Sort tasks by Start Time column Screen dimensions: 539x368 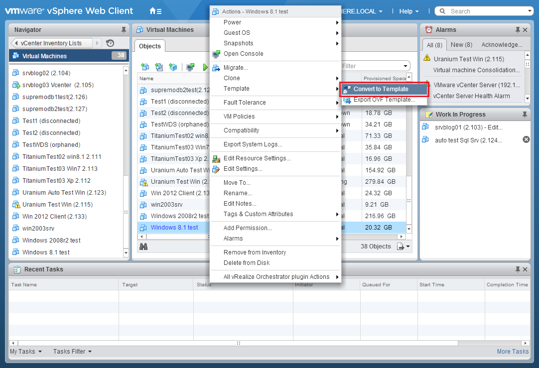click(x=451, y=284)
